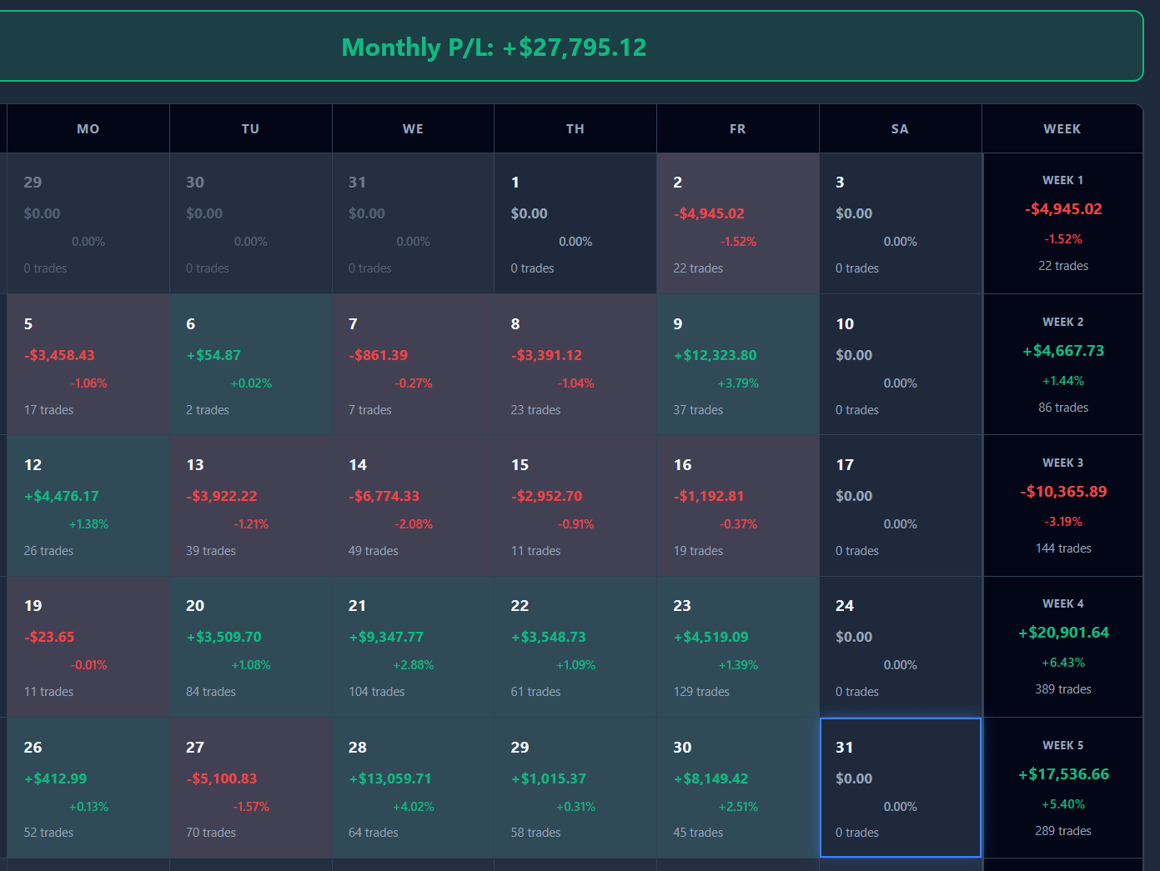Select the WEEK column header
The height and width of the screenshot is (871, 1160).
pos(1062,128)
